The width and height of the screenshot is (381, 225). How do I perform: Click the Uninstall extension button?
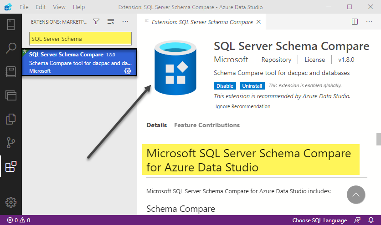tap(252, 85)
